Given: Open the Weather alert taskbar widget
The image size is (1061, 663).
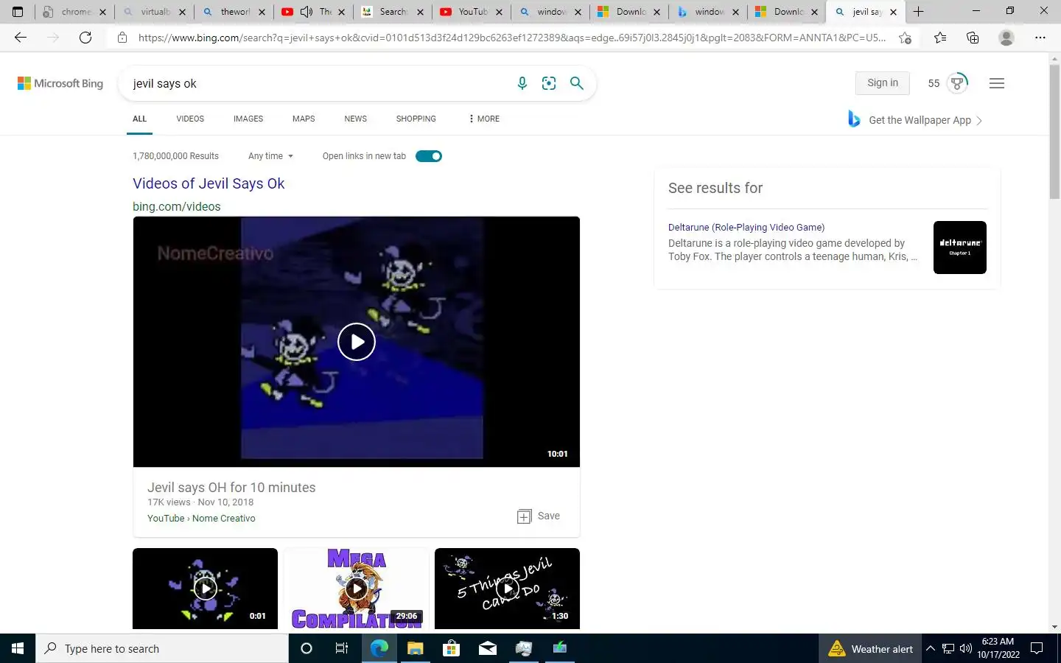Looking at the screenshot, I should click(871, 648).
